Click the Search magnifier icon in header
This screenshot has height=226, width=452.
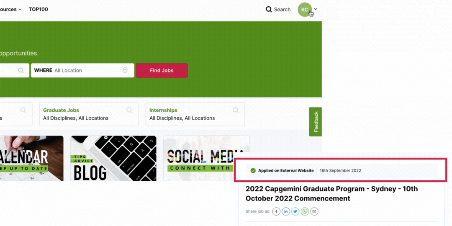point(269,10)
